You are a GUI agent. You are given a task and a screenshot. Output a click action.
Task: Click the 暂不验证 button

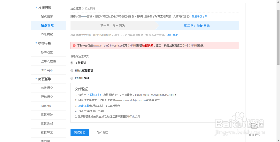click(x=102, y=132)
